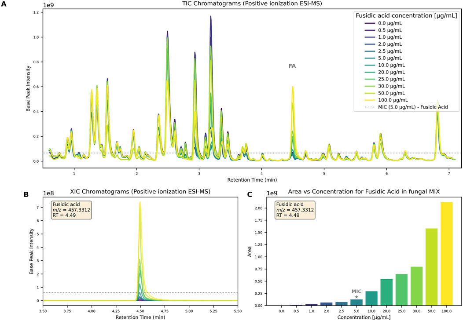The height and width of the screenshot is (321, 463).
Task: Select legend entry "50.0 µg/mL"
Action: click(385, 93)
